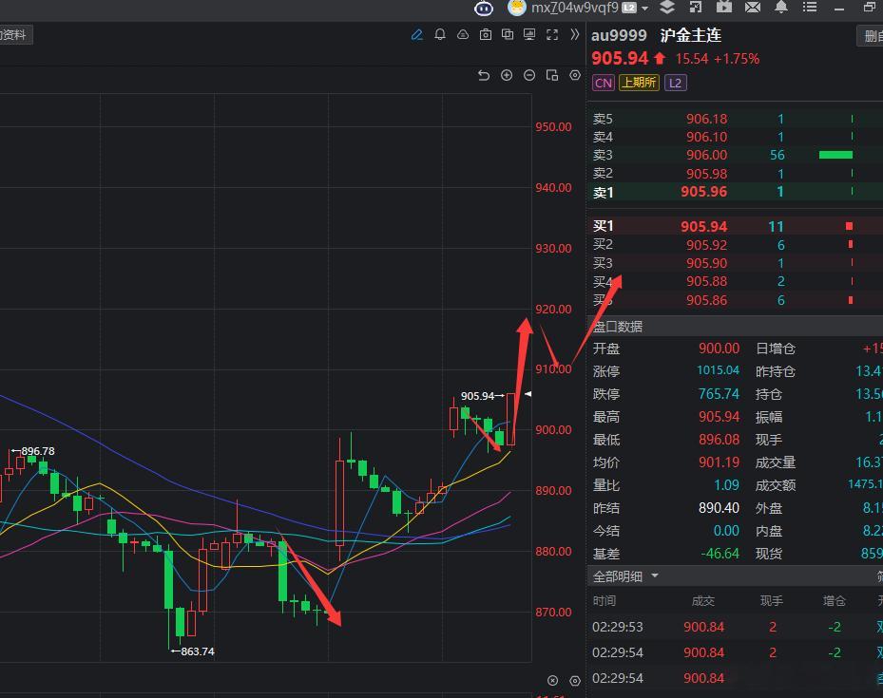Click the 资料 tab at the top left
Screen dimensions: 883x698
coord(14,35)
